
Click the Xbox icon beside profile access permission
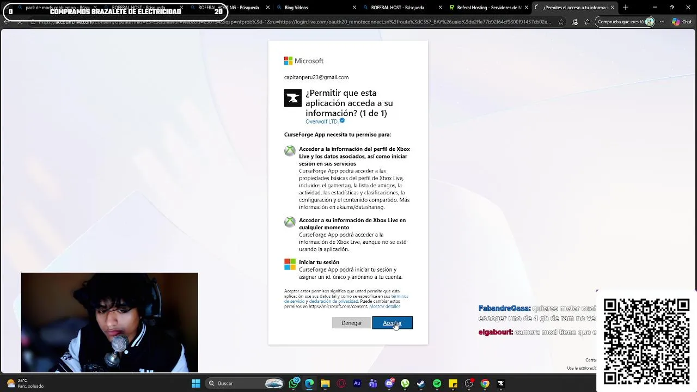[290, 151]
